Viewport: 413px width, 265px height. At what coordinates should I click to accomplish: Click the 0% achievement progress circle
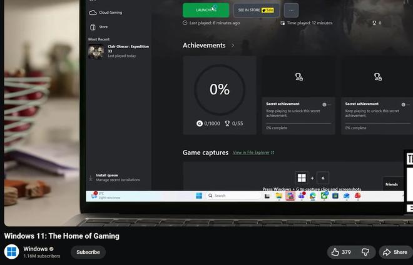pyautogui.click(x=220, y=89)
